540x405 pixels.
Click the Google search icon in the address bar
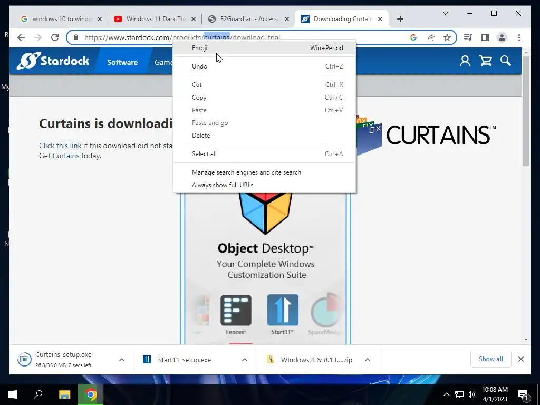[x=413, y=37]
